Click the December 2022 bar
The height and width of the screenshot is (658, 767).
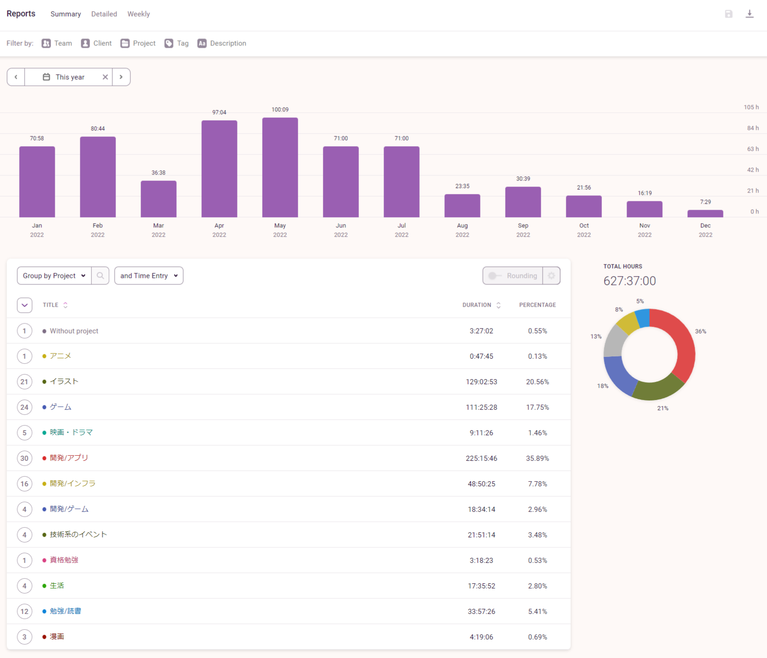(705, 213)
